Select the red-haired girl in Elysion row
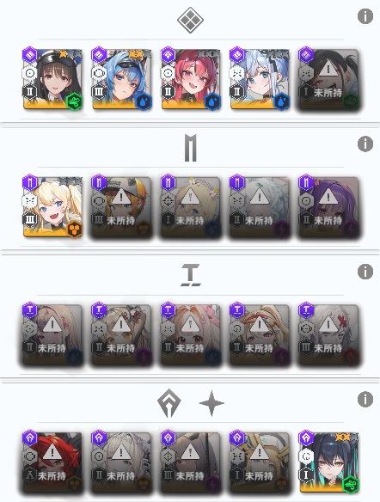The width and height of the screenshot is (380, 502). [x=191, y=79]
